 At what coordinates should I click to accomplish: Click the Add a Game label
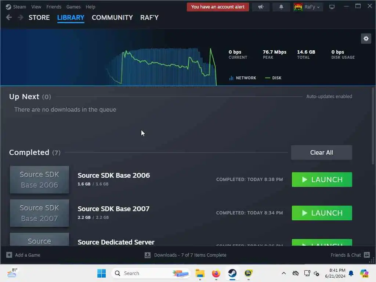tap(28, 255)
